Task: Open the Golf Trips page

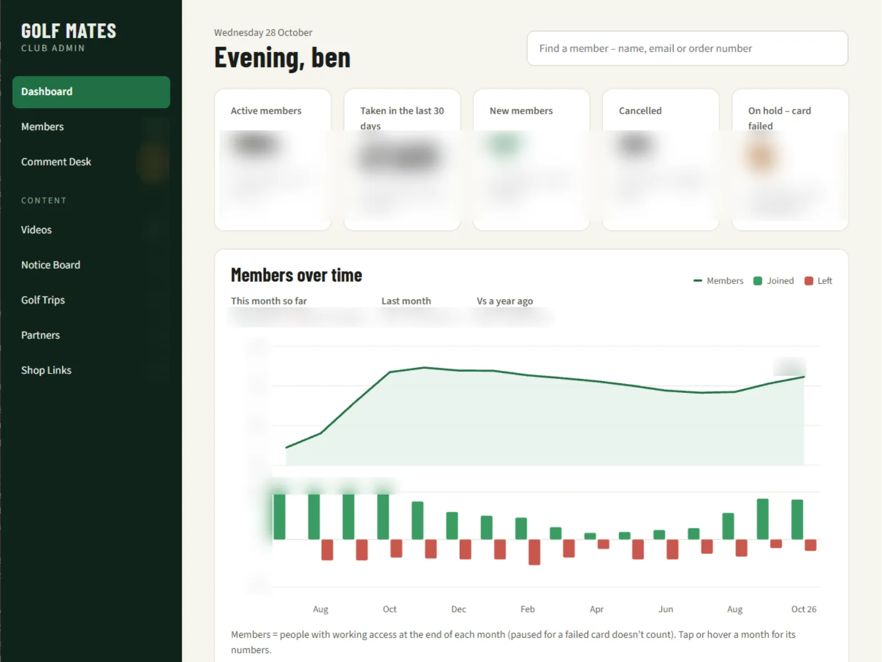Action: point(91,300)
